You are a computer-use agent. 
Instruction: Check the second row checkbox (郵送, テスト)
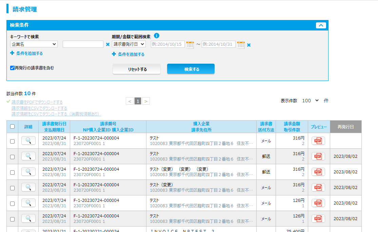(12, 157)
